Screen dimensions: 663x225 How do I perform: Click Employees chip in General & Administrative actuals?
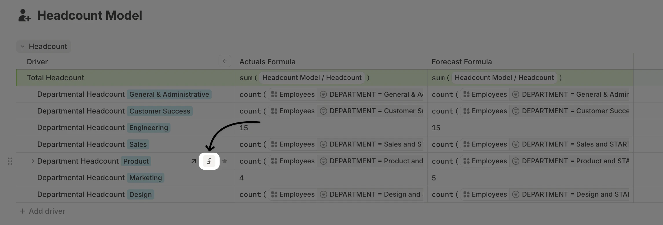tap(292, 94)
